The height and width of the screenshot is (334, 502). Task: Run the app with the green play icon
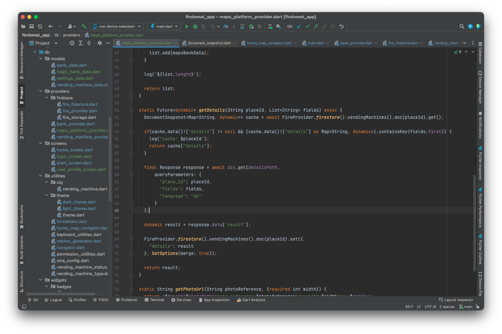(x=187, y=26)
